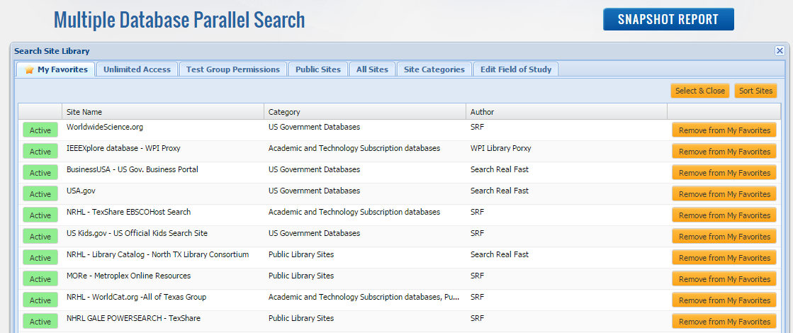Select the USA.gov site name
793x333 pixels.
[81, 191]
